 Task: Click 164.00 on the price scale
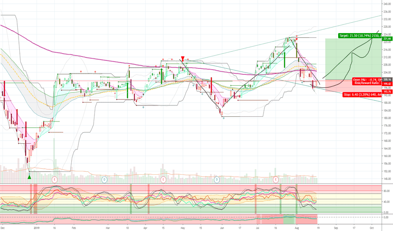coord(387,148)
